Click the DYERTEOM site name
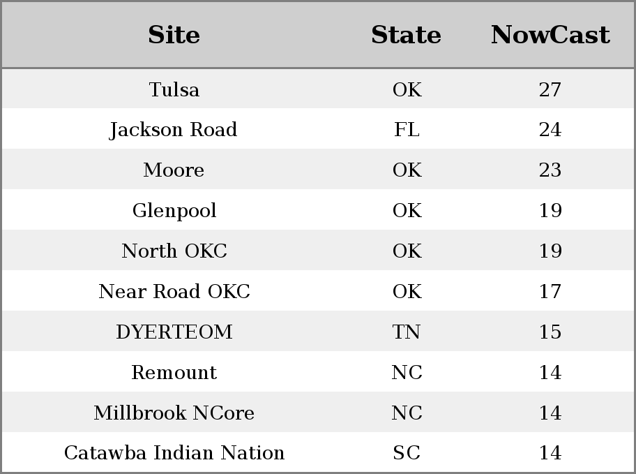Screen dimensions: 636x474 click(174, 332)
